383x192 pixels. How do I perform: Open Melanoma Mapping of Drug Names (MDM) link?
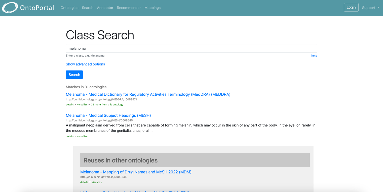(136, 172)
